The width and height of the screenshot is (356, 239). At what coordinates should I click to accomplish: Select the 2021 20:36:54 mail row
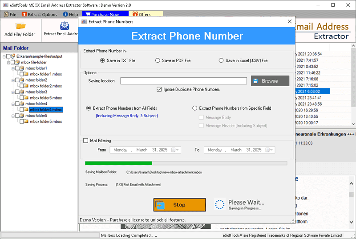click(x=313, y=54)
